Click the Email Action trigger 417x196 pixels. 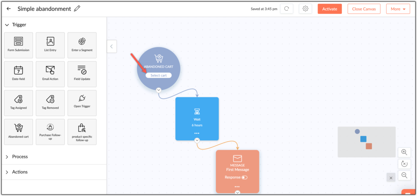tap(50, 74)
